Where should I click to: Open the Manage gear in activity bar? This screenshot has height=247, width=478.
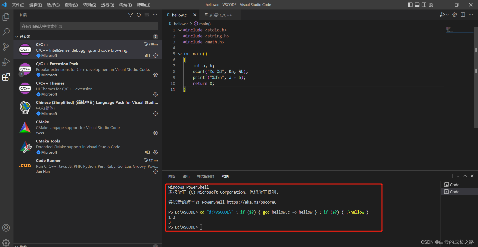pos(6,243)
